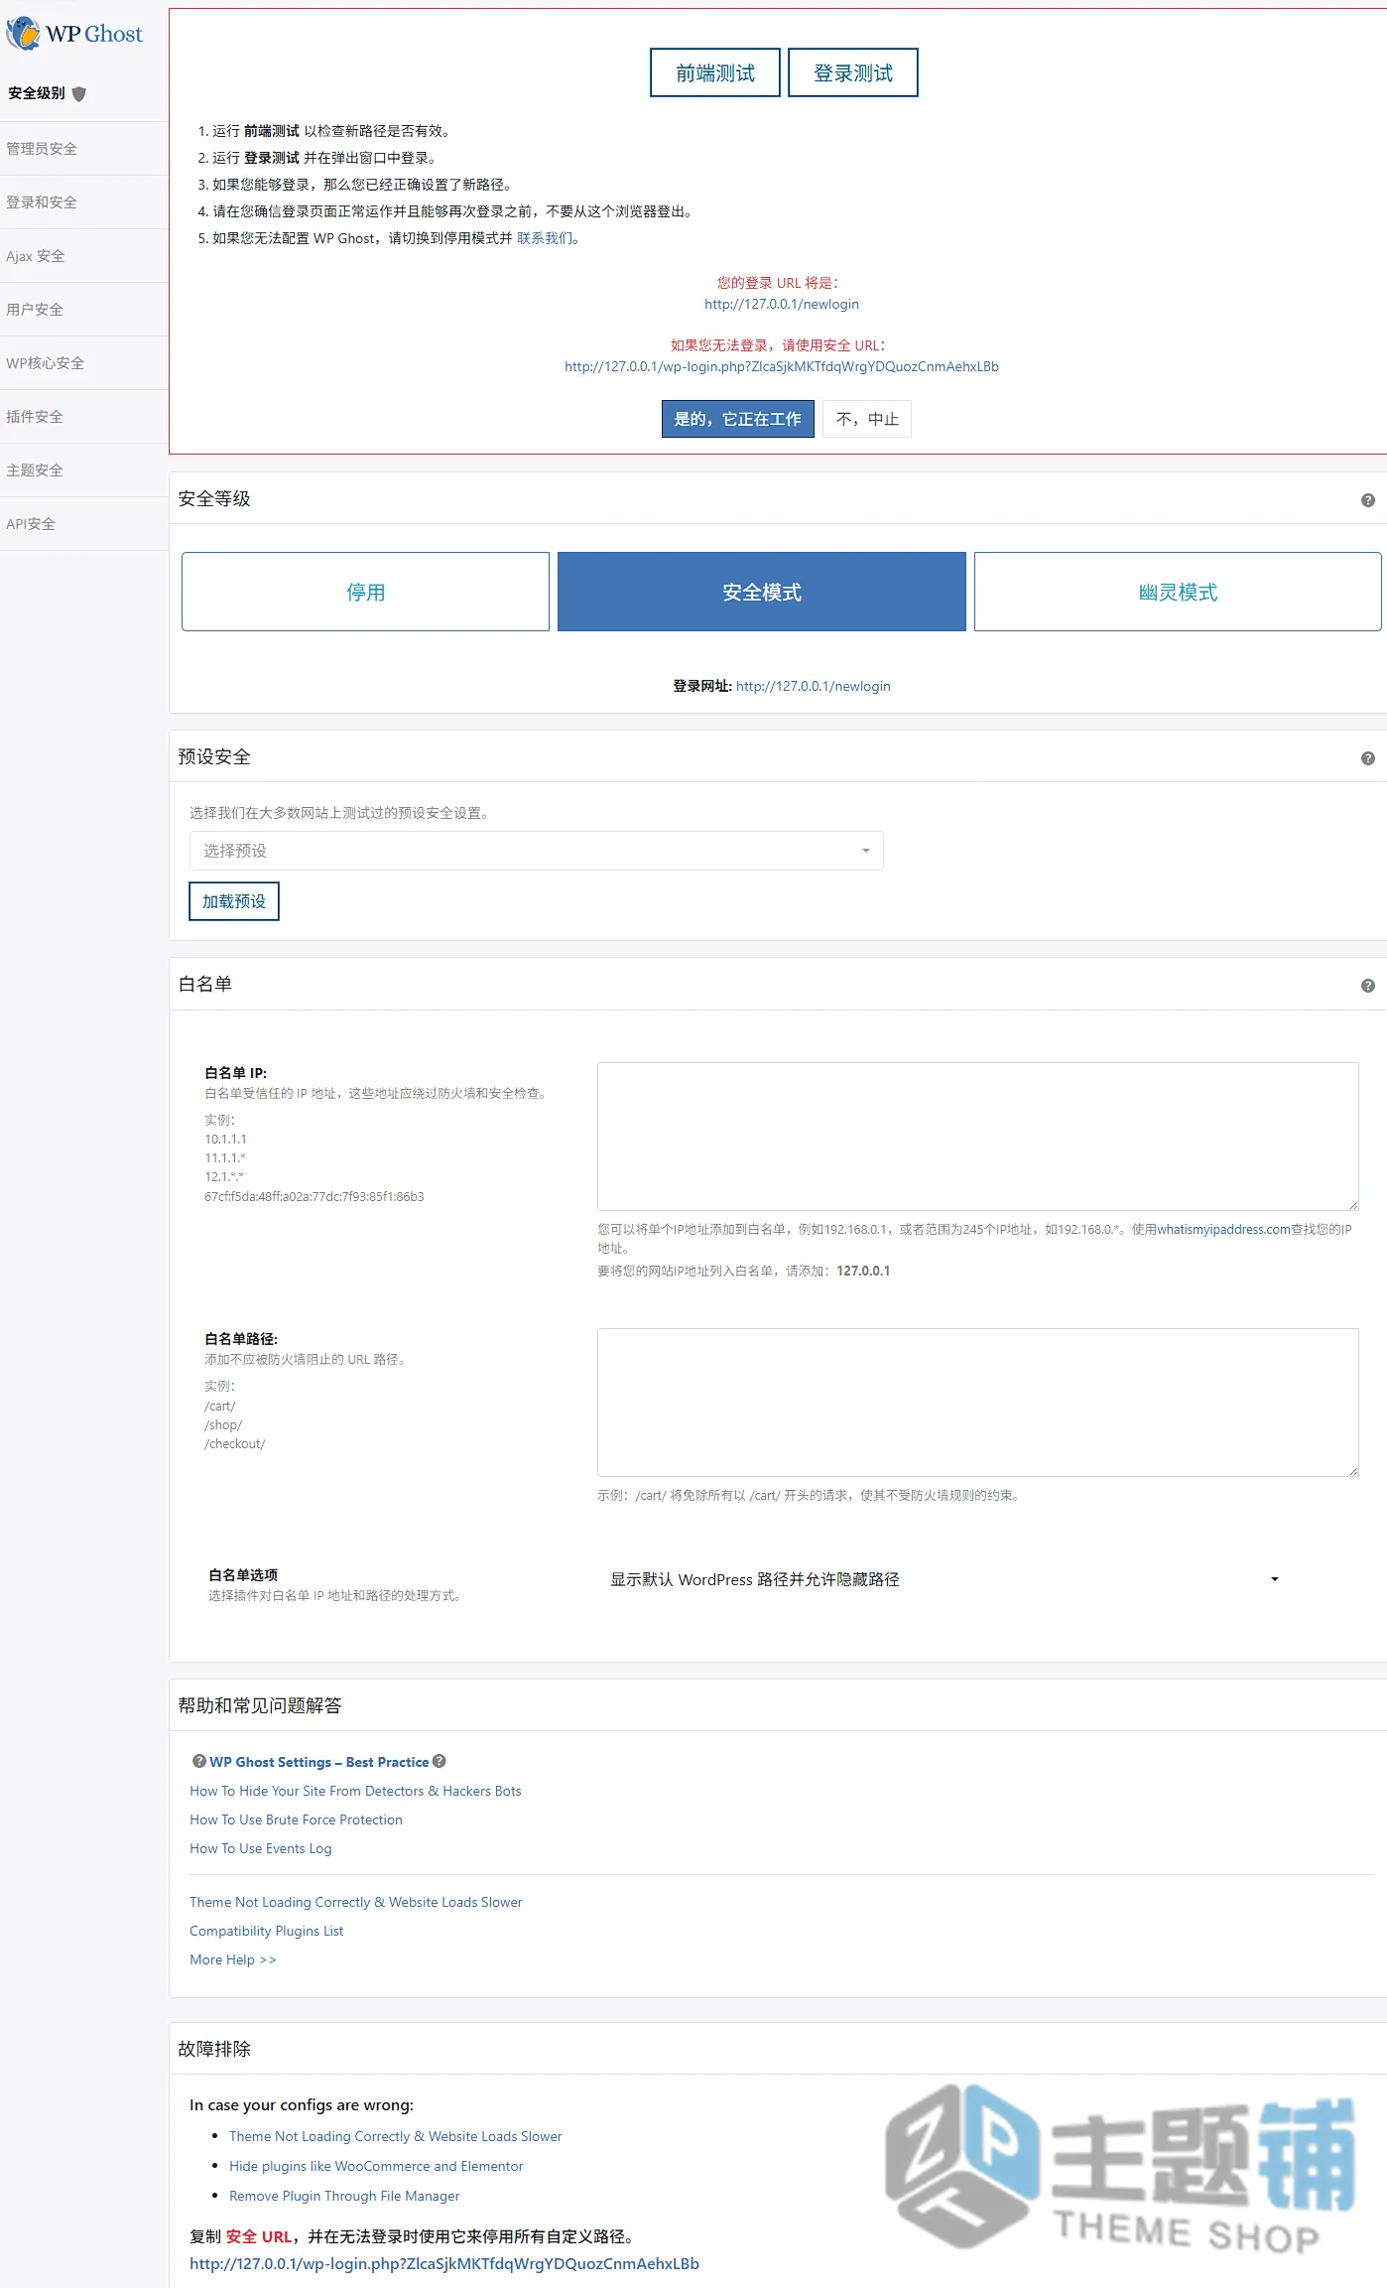Select the 幽灵模式 security level
This screenshot has width=1387, height=2288.
[1178, 592]
